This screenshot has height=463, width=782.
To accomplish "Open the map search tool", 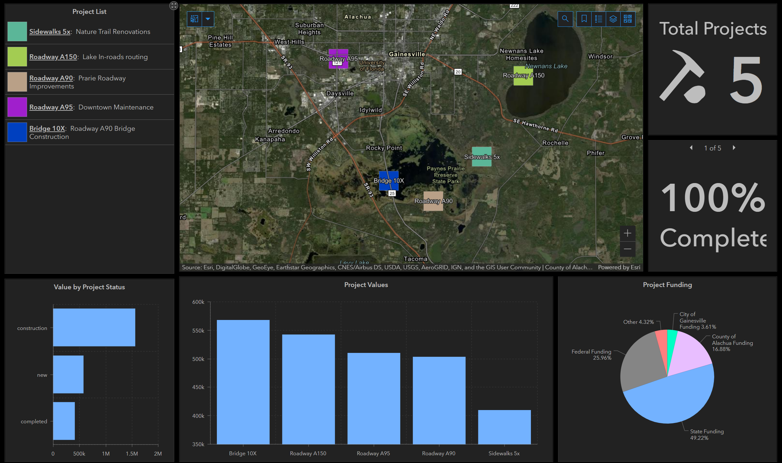I will (565, 19).
